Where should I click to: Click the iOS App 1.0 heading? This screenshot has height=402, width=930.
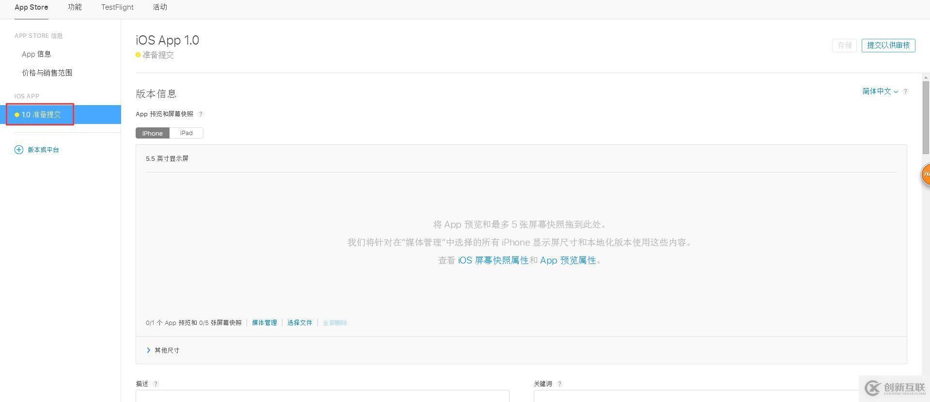[x=168, y=40]
